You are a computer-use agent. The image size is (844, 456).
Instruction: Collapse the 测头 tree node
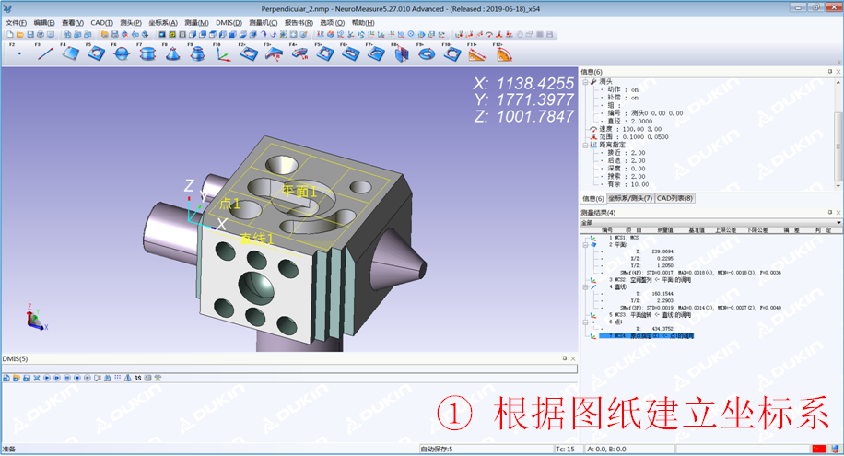click(x=584, y=82)
